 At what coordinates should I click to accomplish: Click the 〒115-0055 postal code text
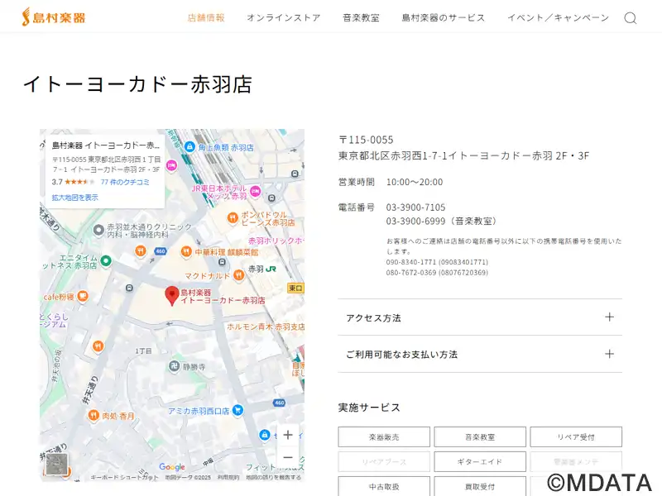click(366, 140)
